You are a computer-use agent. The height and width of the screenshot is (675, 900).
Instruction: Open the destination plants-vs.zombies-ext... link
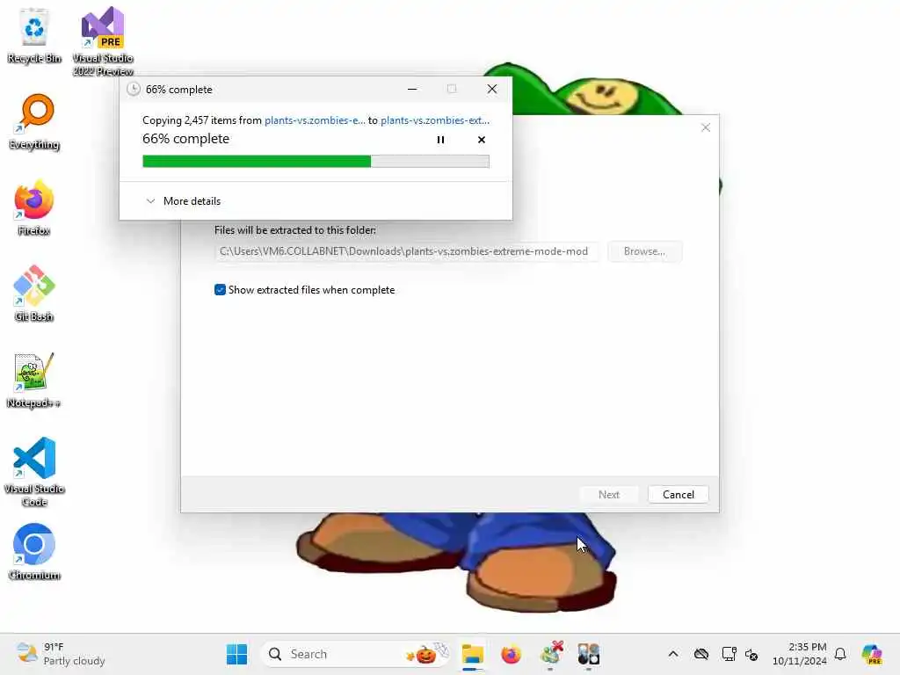tap(435, 120)
